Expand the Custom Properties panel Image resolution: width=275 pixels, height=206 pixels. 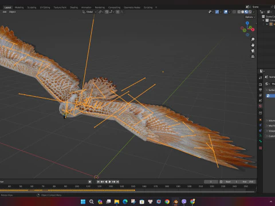(x=270, y=136)
